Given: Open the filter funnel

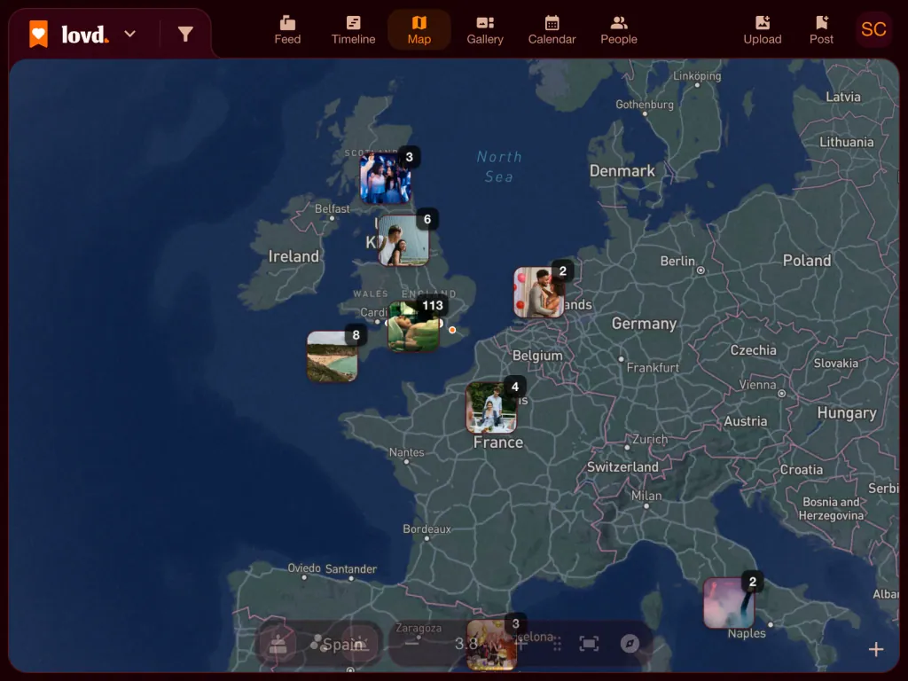Looking at the screenshot, I should 185,35.
